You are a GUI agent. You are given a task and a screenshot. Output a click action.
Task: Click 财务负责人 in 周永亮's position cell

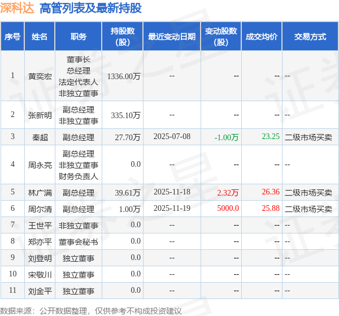point(79,176)
